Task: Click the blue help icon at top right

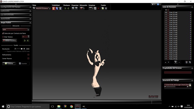Action: pos(158,4)
